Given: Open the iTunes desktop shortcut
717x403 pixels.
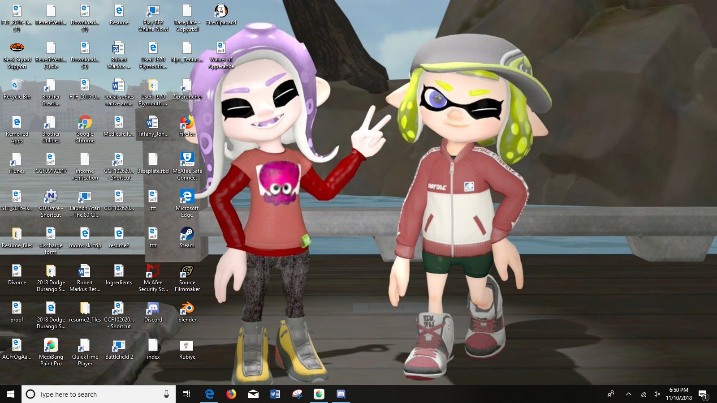Looking at the screenshot, I should (17, 163).
